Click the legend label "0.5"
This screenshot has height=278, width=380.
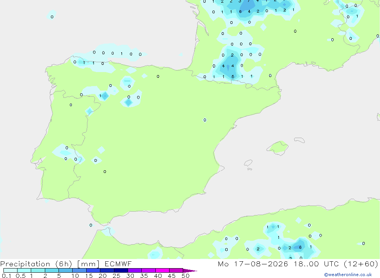click(x=21, y=276)
